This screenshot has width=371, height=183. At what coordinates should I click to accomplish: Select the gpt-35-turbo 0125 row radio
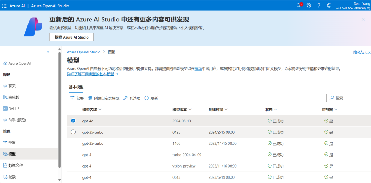coord(73,132)
